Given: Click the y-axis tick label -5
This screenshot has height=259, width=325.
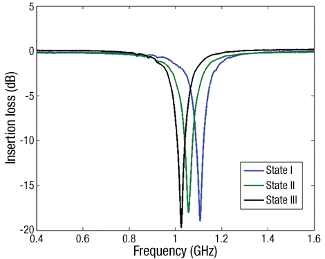Looking at the screenshot, I should [x=30, y=96].
